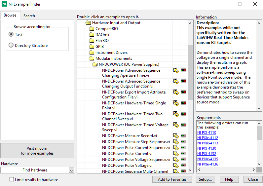Image resolution: width=263 pixels, height=186 pixels.
Task: Click the example list scrollbar down arrow
Action: pyautogui.click(x=190, y=170)
